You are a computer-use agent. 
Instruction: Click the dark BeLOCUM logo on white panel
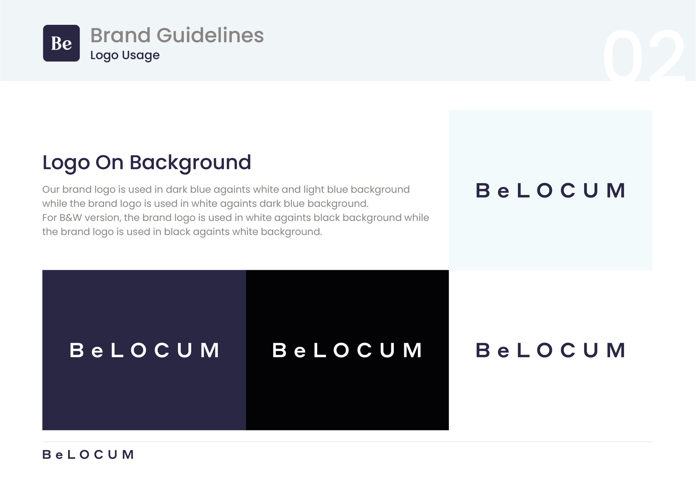(550, 350)
